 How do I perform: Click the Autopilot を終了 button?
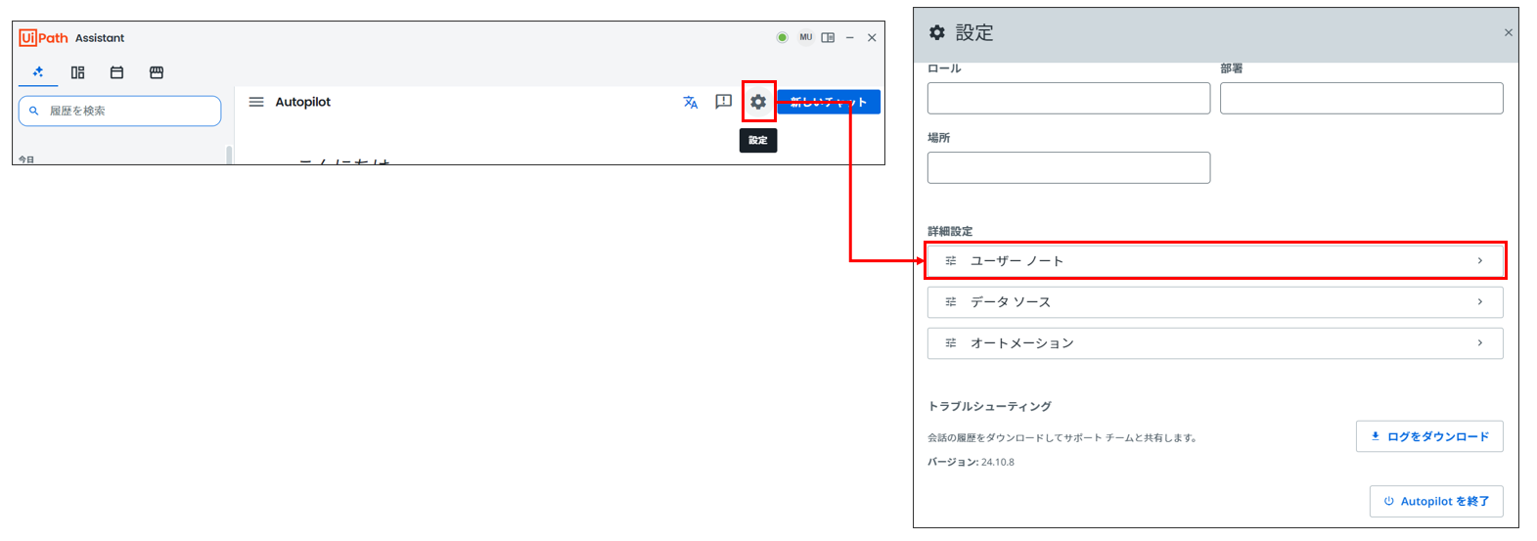(x=1436, y=501)
